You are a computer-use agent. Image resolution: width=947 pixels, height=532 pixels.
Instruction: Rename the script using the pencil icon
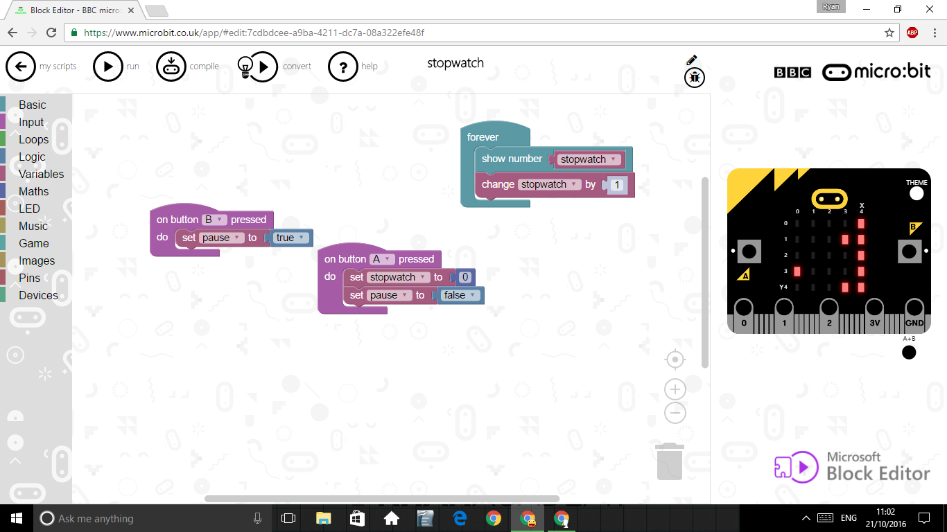(693, 61)
